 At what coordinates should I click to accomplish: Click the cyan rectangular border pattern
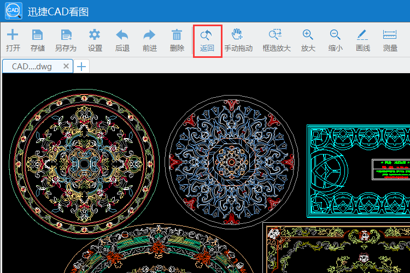(x=358, y=171)
